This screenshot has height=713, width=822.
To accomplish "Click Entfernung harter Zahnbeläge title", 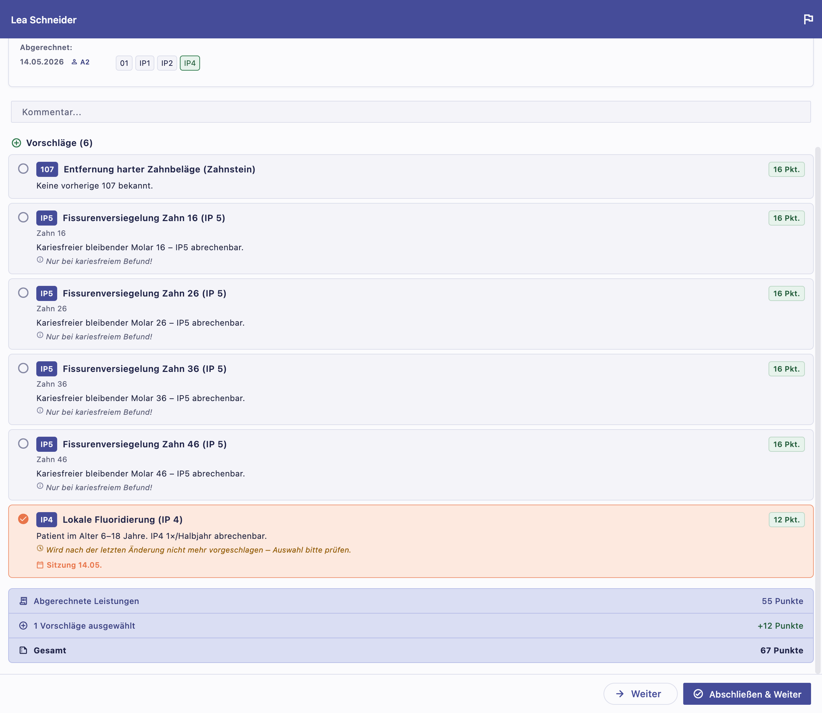I will pos(159,169).
